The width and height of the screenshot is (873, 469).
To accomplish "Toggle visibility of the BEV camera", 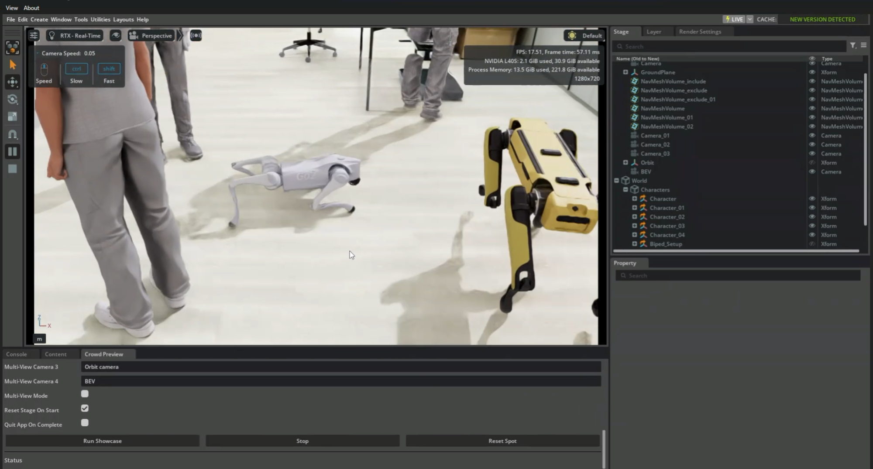I will 812,172.
